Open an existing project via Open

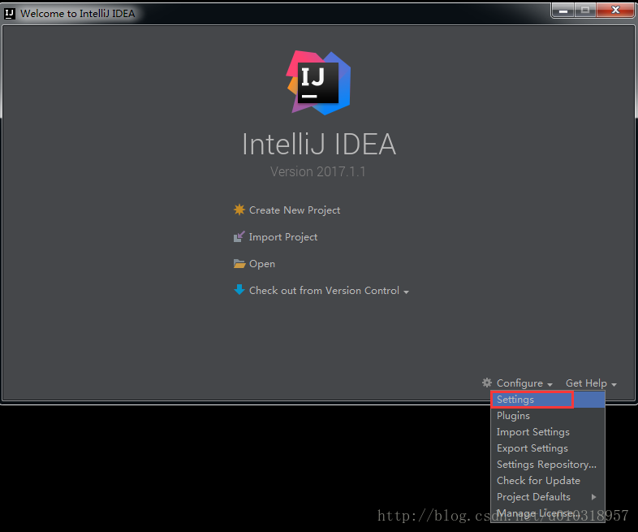coord(262,264)
